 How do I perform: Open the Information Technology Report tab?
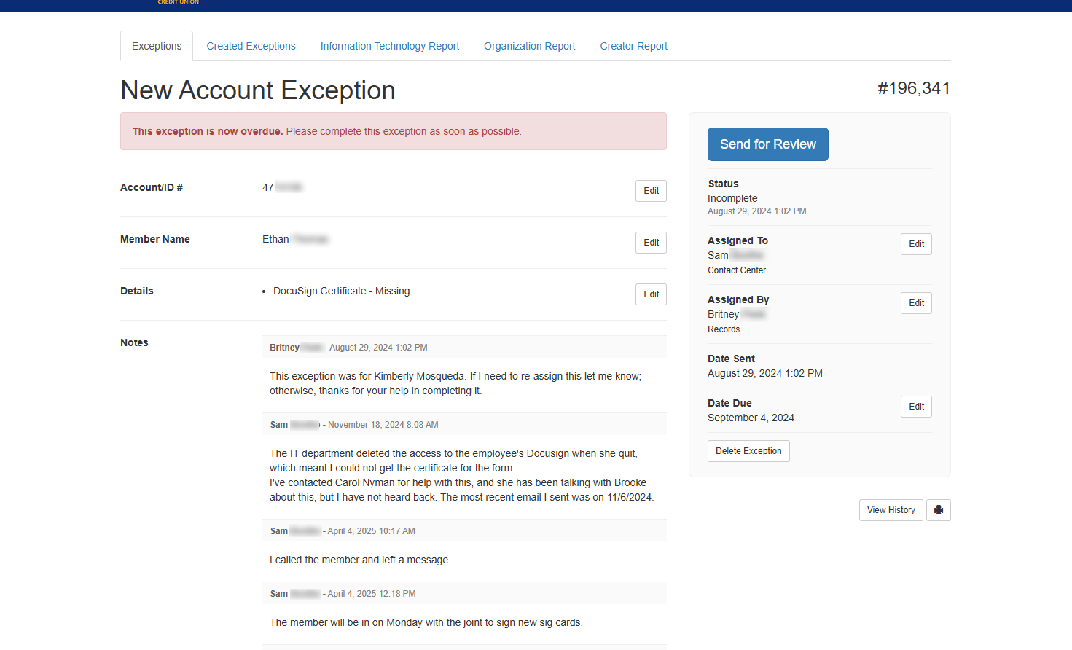coord(390,46)
